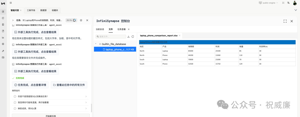Click the 25.1% progress indicator
Viewport: 300px width, 117px height.
(71, 20)
